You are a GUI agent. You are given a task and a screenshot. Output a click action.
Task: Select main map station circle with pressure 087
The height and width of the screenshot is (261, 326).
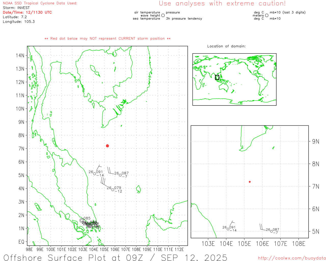click(x=120, y=175)
